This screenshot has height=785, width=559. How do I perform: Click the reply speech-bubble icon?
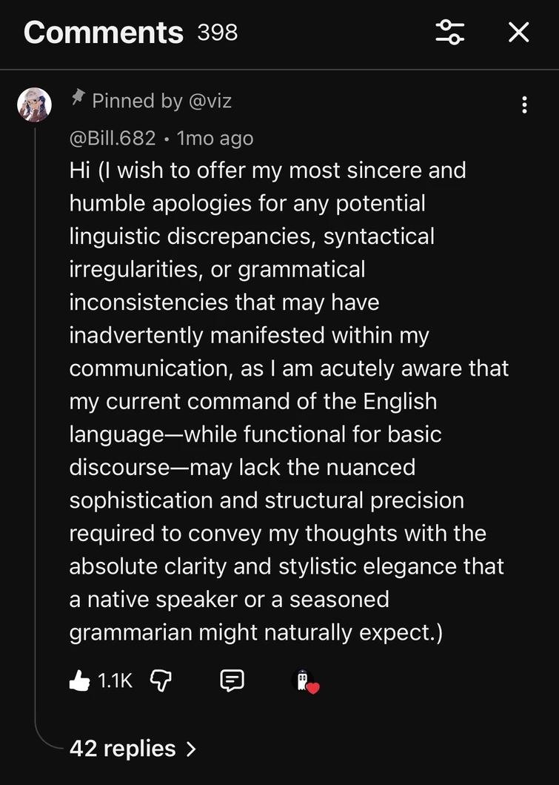click(232, 680)
